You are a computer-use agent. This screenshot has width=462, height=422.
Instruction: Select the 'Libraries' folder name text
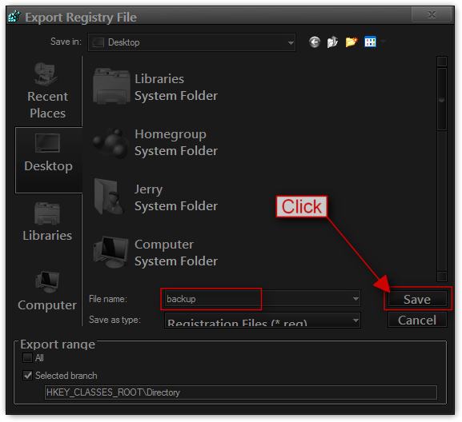tap(159, 79)
